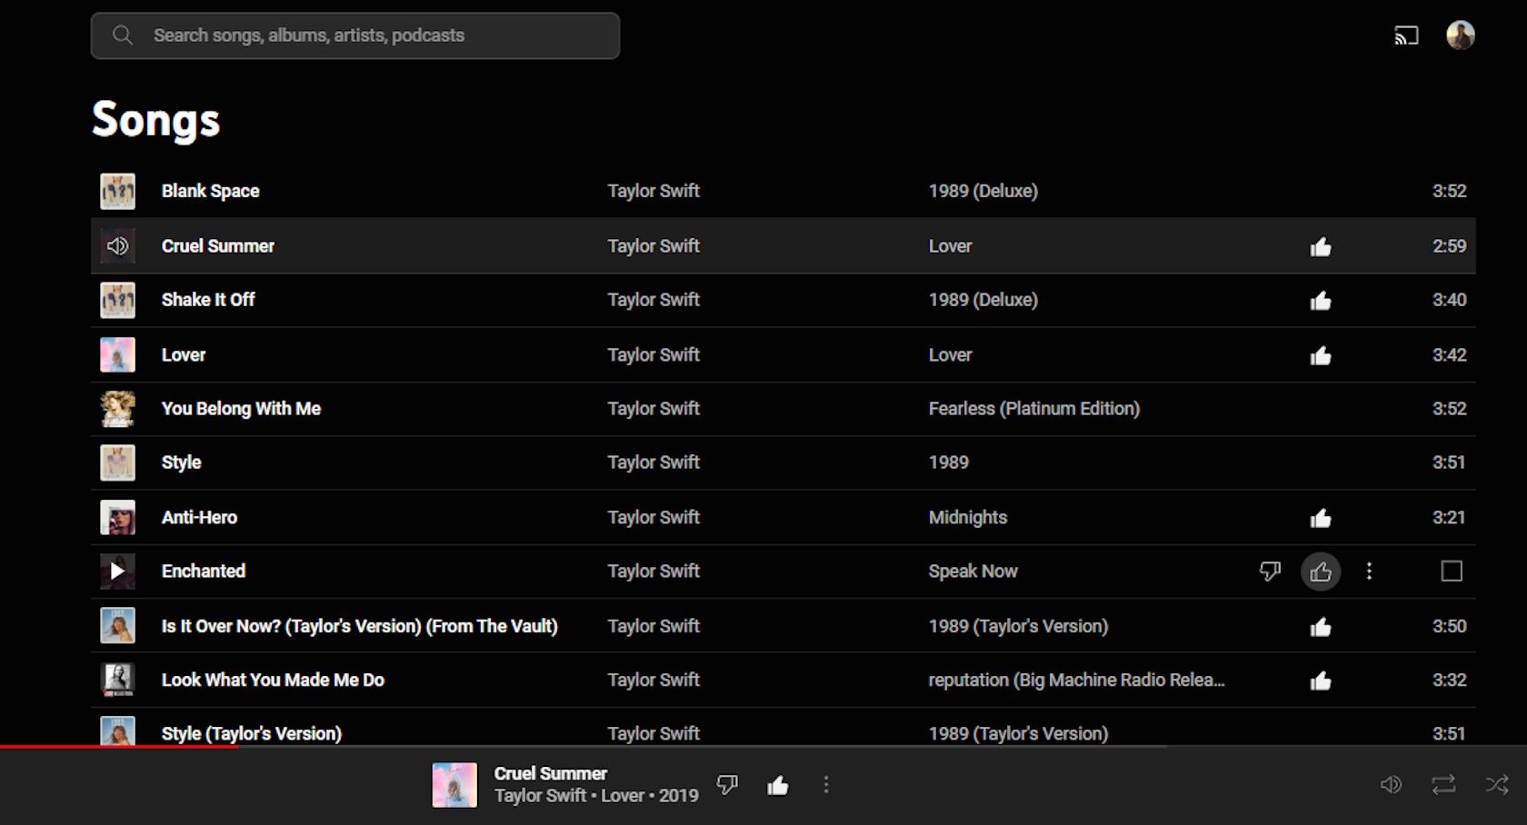Screen dimensions: 1527x825
Task: Dislike the song Enchanted
Action: tap(1270, 572)
